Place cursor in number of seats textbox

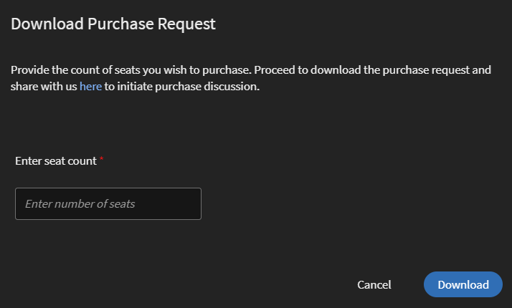coord(108,203)
